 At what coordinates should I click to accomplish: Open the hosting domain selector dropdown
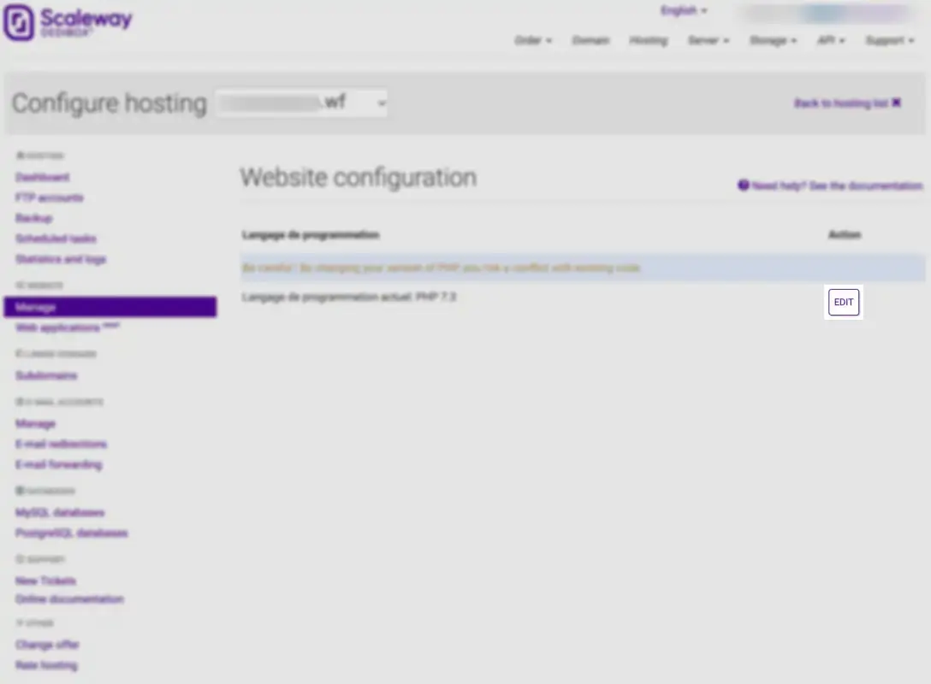tap(300, 103)
